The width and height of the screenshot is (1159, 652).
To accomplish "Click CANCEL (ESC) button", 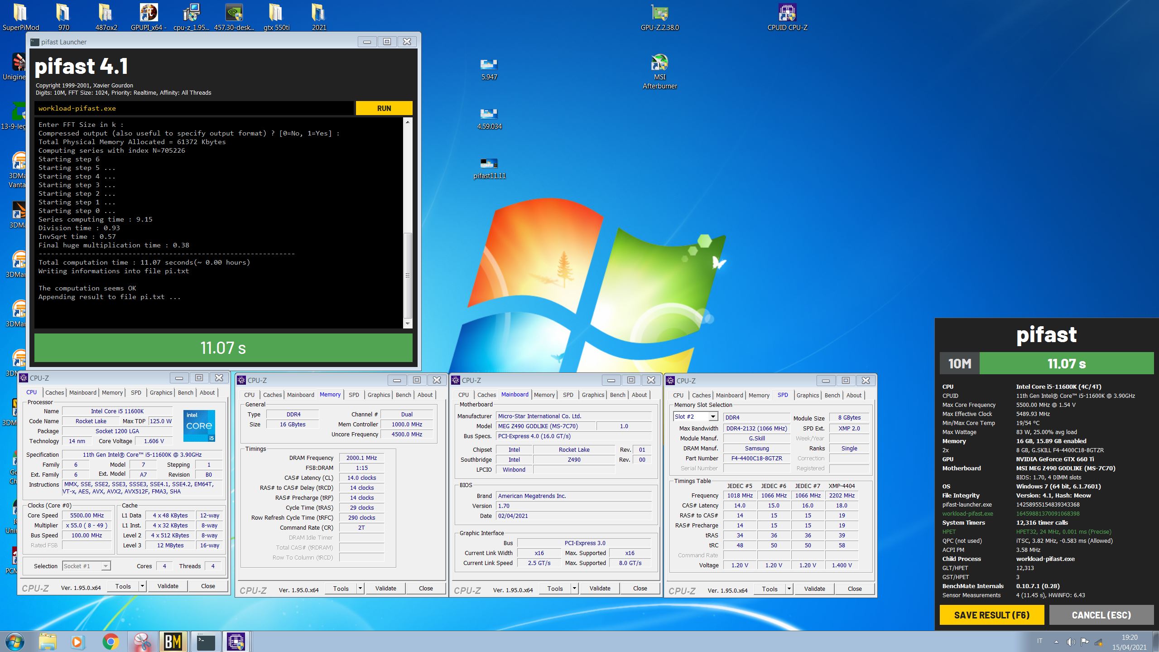I will point(1101,615).
